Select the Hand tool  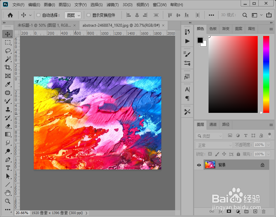tap(8, 193)
